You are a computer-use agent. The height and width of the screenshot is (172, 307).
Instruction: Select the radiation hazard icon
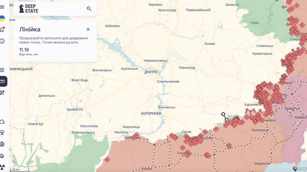(x=2, y=167)
